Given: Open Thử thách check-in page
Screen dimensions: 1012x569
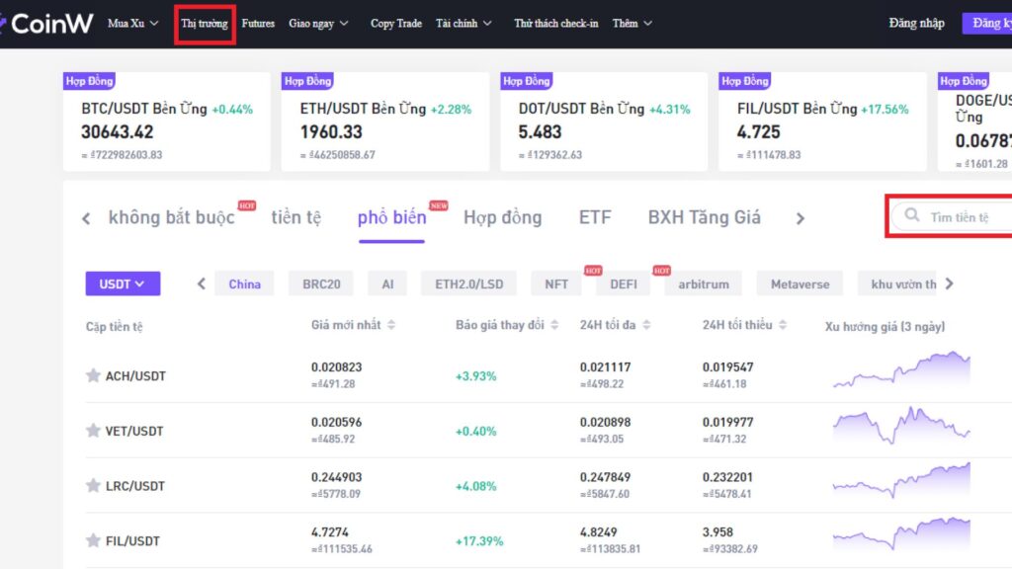Looking at the screenshot, I should tap(555, 24).
